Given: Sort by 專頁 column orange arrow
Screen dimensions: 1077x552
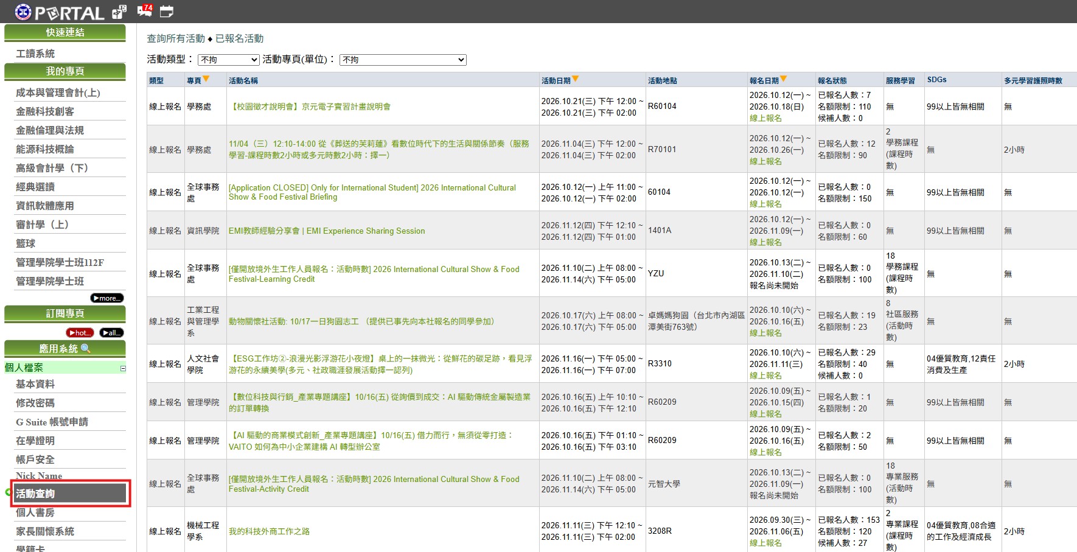Looking at the screenshot, I should click(x=206, y=79).
